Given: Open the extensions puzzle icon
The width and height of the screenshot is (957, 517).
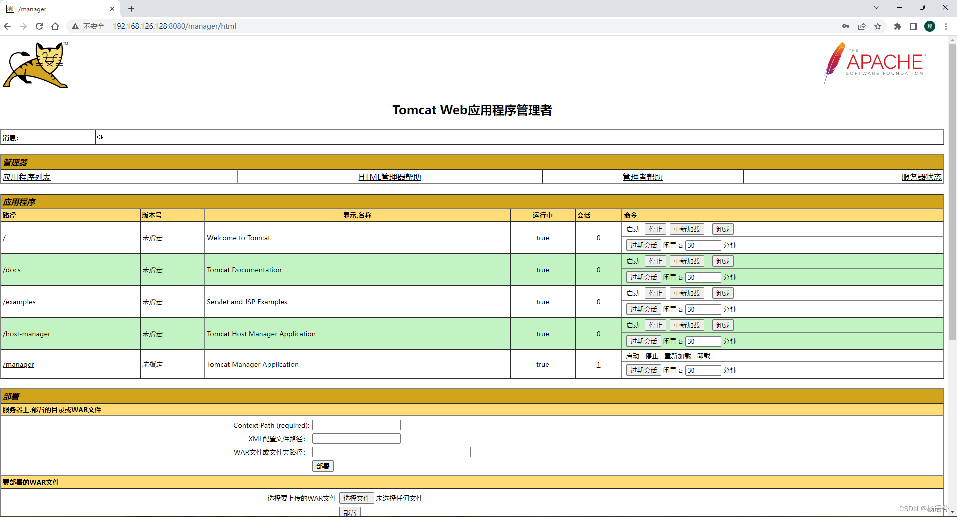Looking at the screenshot, I should click(x=898, y=26).
